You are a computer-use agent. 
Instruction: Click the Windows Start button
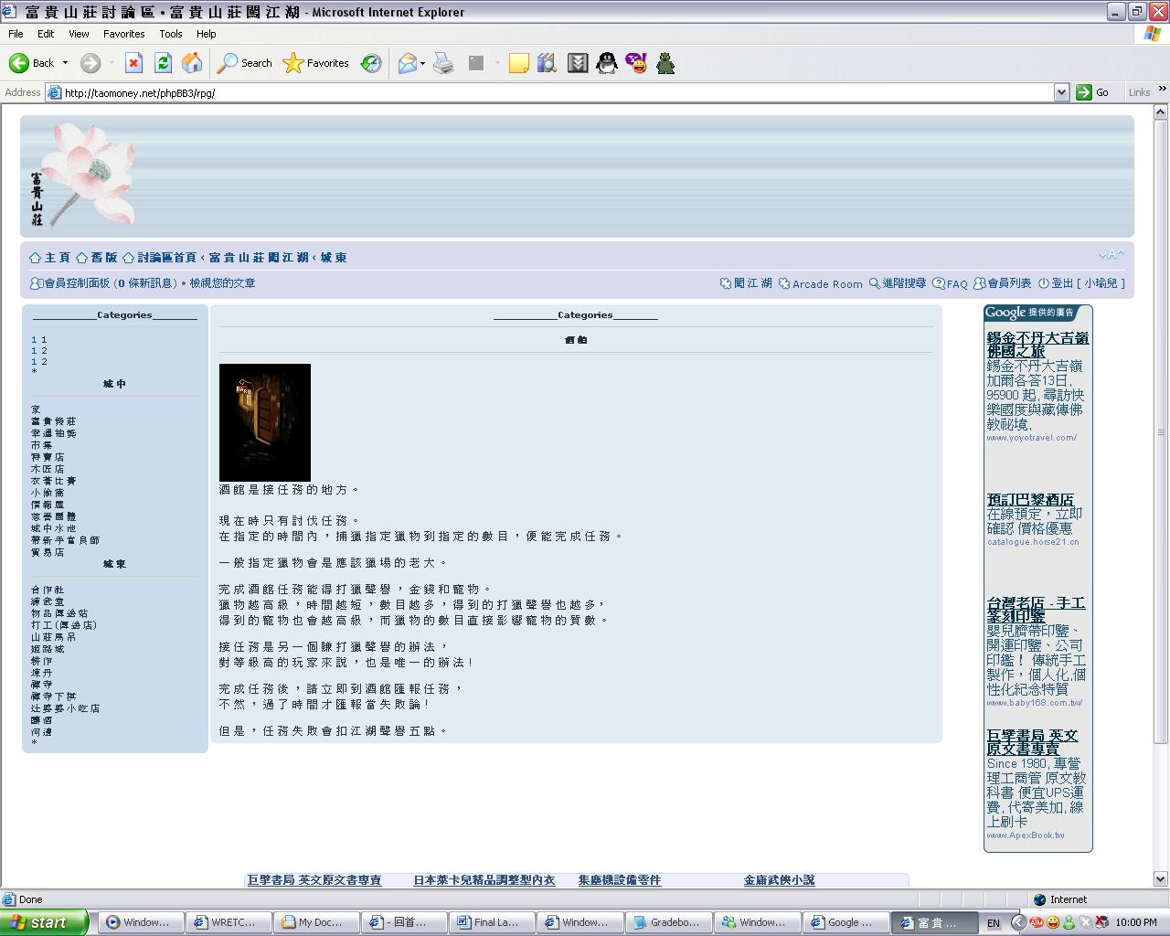[44, 922]
